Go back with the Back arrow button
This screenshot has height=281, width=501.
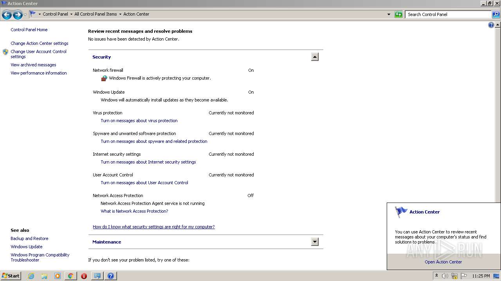(7, 15)
